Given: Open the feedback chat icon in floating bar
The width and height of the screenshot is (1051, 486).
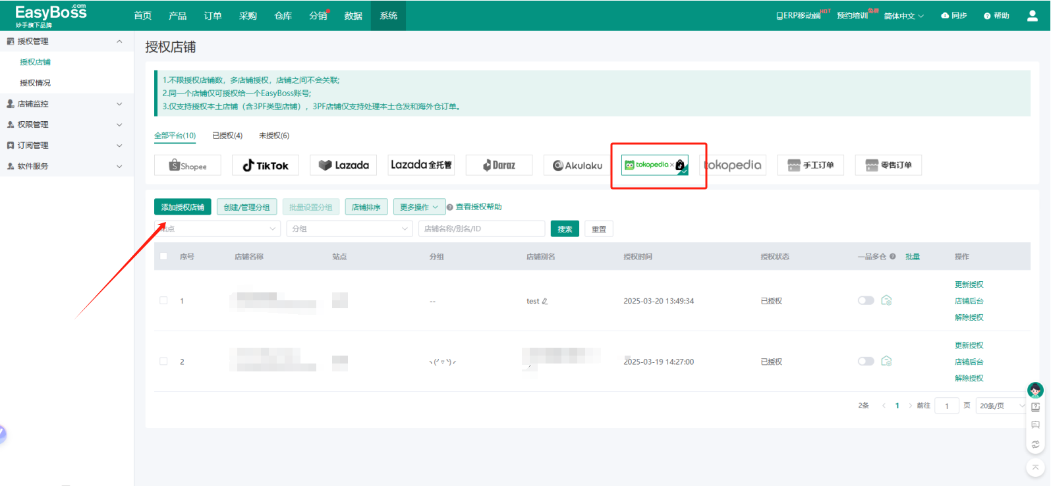Looking at the screenshot, I should 1035,425.
